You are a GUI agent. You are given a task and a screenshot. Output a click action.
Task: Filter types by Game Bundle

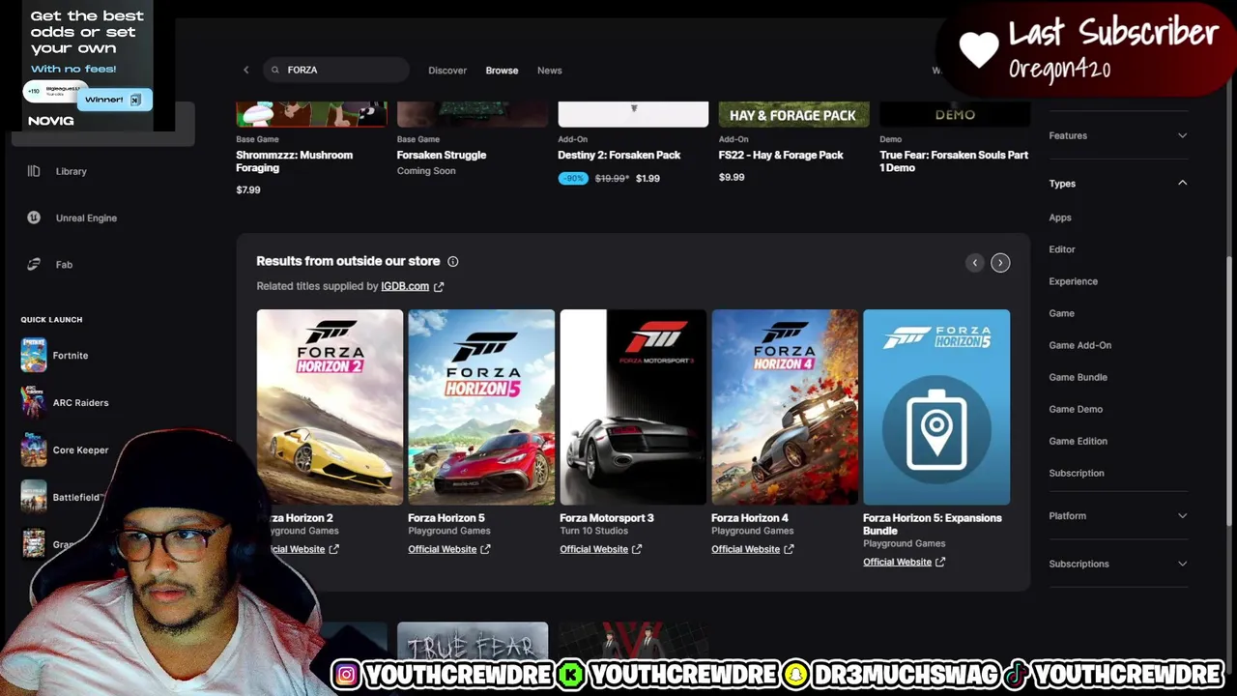pyautogui.click(x=1079, y=377)
